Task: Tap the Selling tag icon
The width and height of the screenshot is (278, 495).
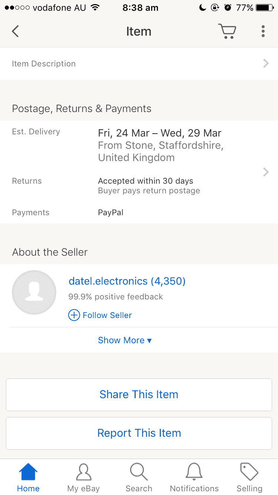Action: (249, 472)
